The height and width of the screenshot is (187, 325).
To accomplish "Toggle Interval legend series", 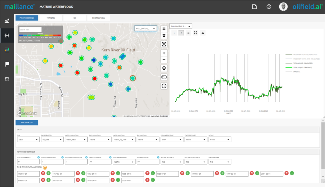I will point(293,72).
